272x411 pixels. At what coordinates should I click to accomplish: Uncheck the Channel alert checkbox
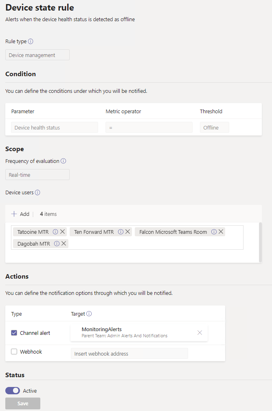pos(14,333)
